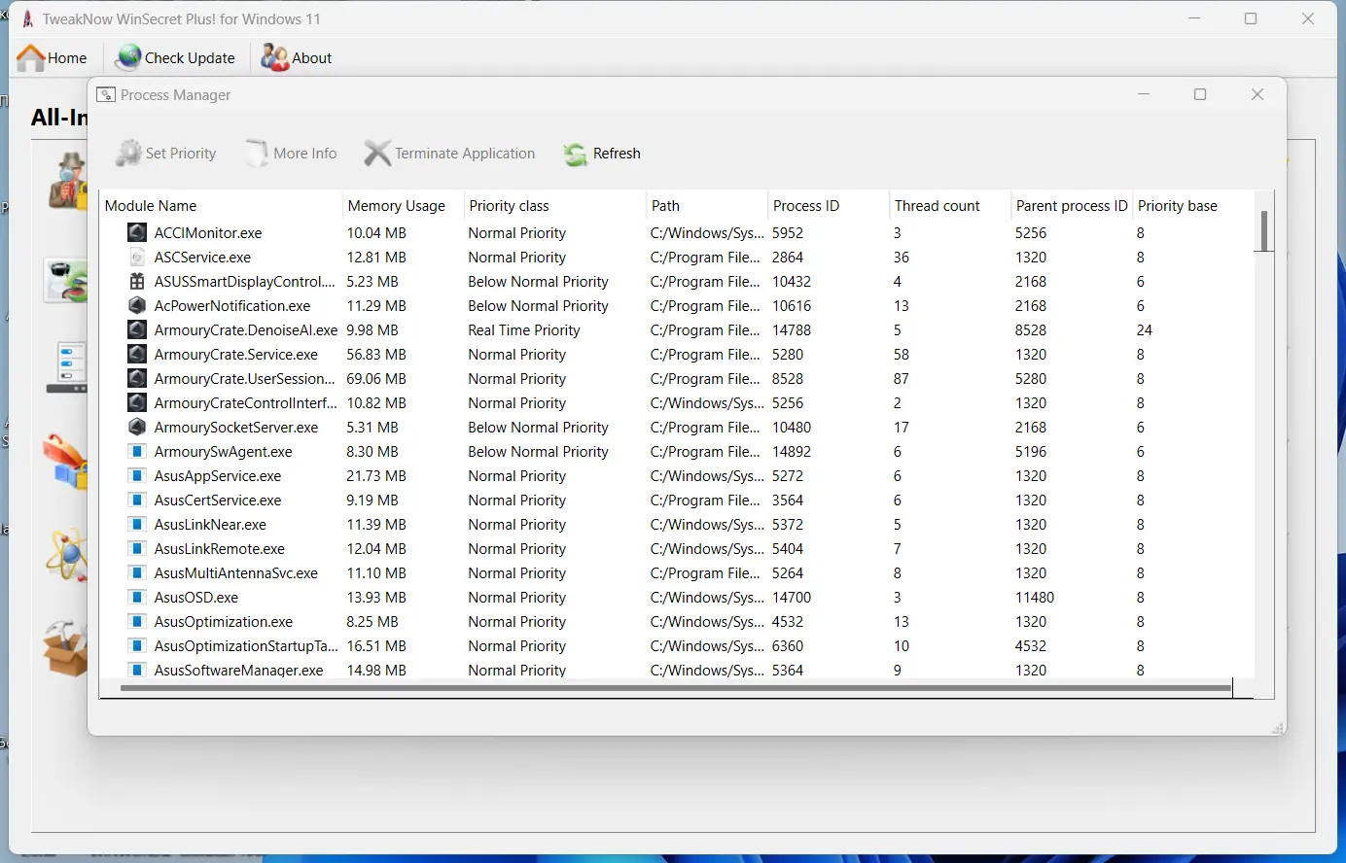The image size is (1346, 863).
Task: Click the horizontal scrollbar in process list
Action: point(676,688)
